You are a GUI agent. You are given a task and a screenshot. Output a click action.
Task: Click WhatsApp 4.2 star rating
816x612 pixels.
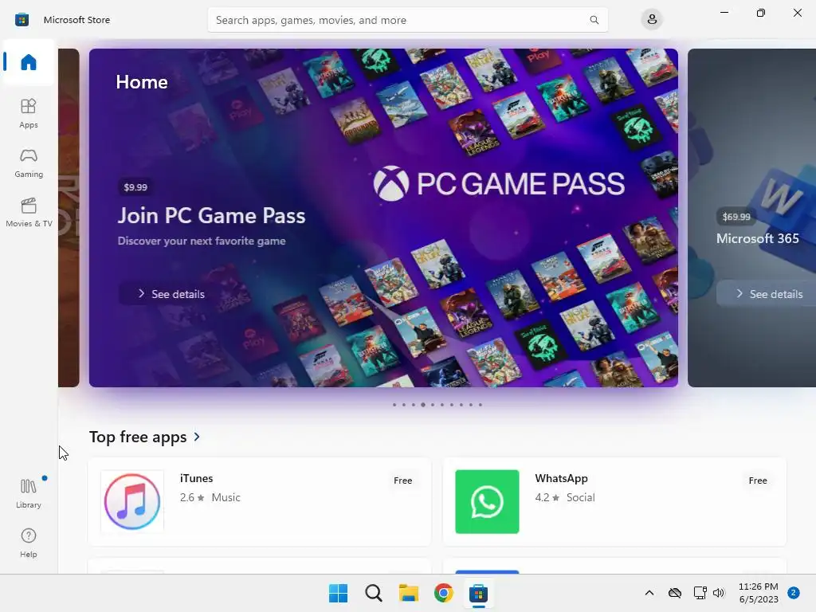click(547, 497)
